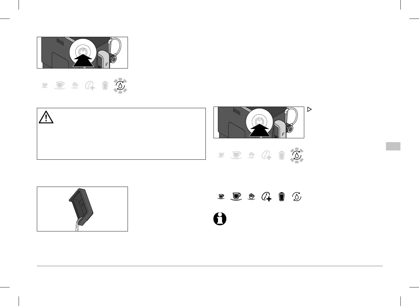
Task: Choose the solid black large coffee cup icon
Action: (x=236, y=196)
